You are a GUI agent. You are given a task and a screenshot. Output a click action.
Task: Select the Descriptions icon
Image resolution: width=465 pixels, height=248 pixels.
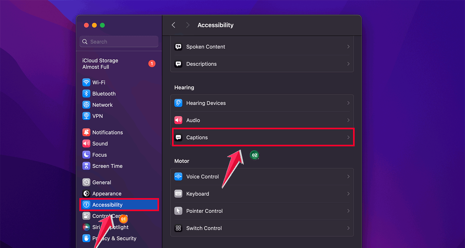click(x=178, y=64)
